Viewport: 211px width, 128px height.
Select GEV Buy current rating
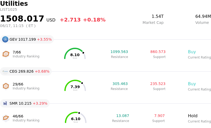click(192, 52)
